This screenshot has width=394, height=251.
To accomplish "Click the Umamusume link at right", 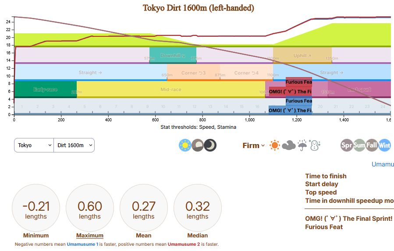I will [383, 164].
